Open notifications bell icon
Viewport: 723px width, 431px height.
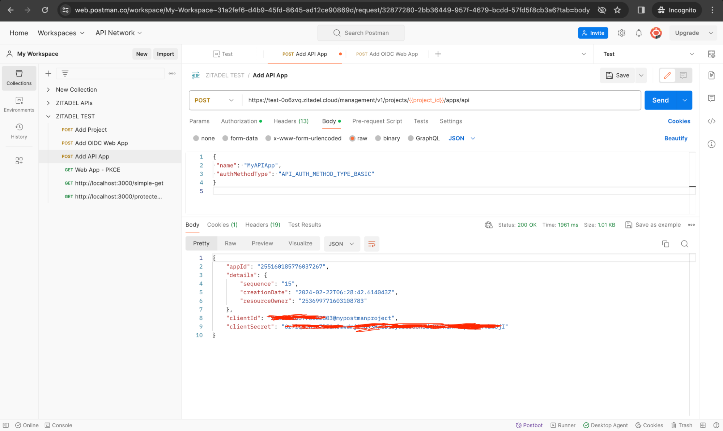[638, 33]
